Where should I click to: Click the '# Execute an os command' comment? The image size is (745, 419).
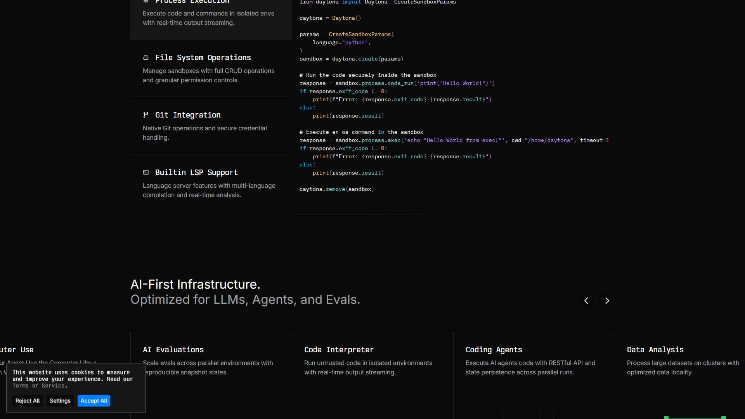[x=361, y=132]
